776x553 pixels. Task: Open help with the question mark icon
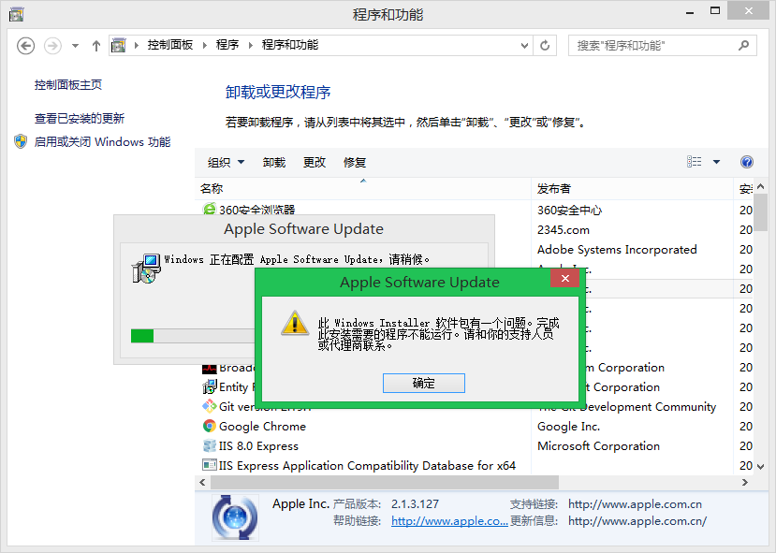[x=747, y=162]
